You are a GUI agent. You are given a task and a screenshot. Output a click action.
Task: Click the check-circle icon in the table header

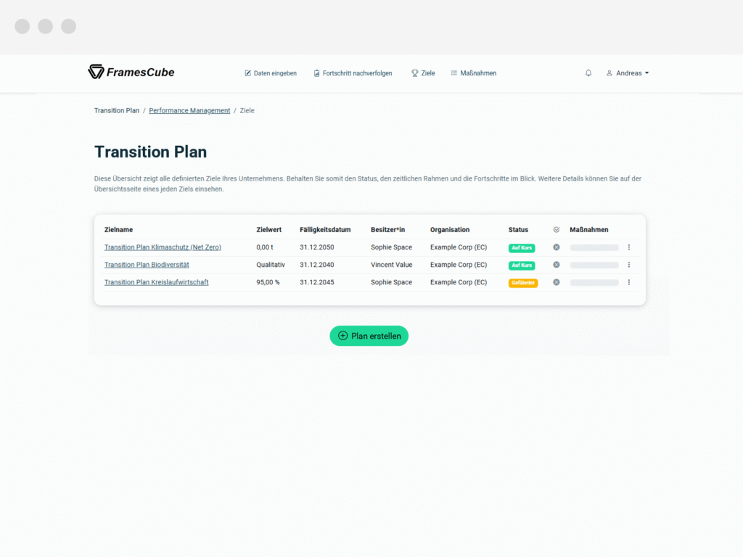click(x=557, y=230)
